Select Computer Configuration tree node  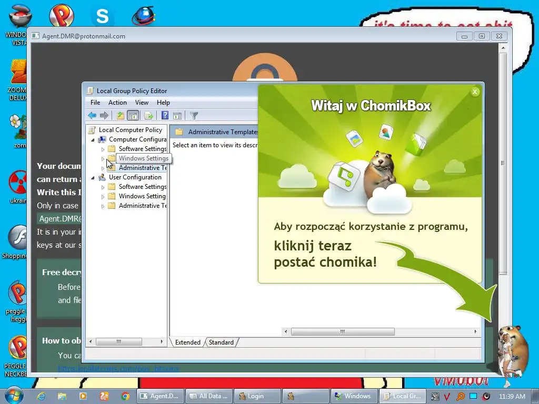point(137,139)
